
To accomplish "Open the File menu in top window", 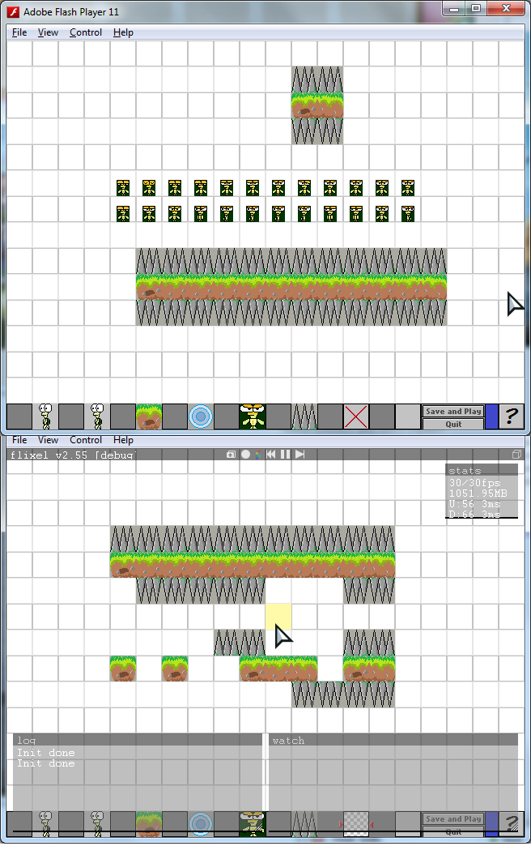I will click(19, 32).
